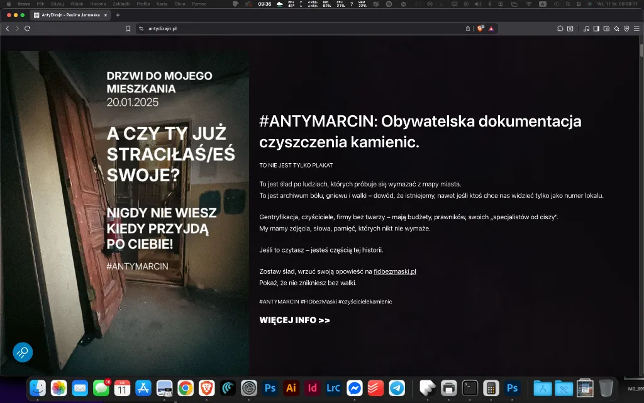Open the Brave sidebar panel icon

click(x=596, y=28)
